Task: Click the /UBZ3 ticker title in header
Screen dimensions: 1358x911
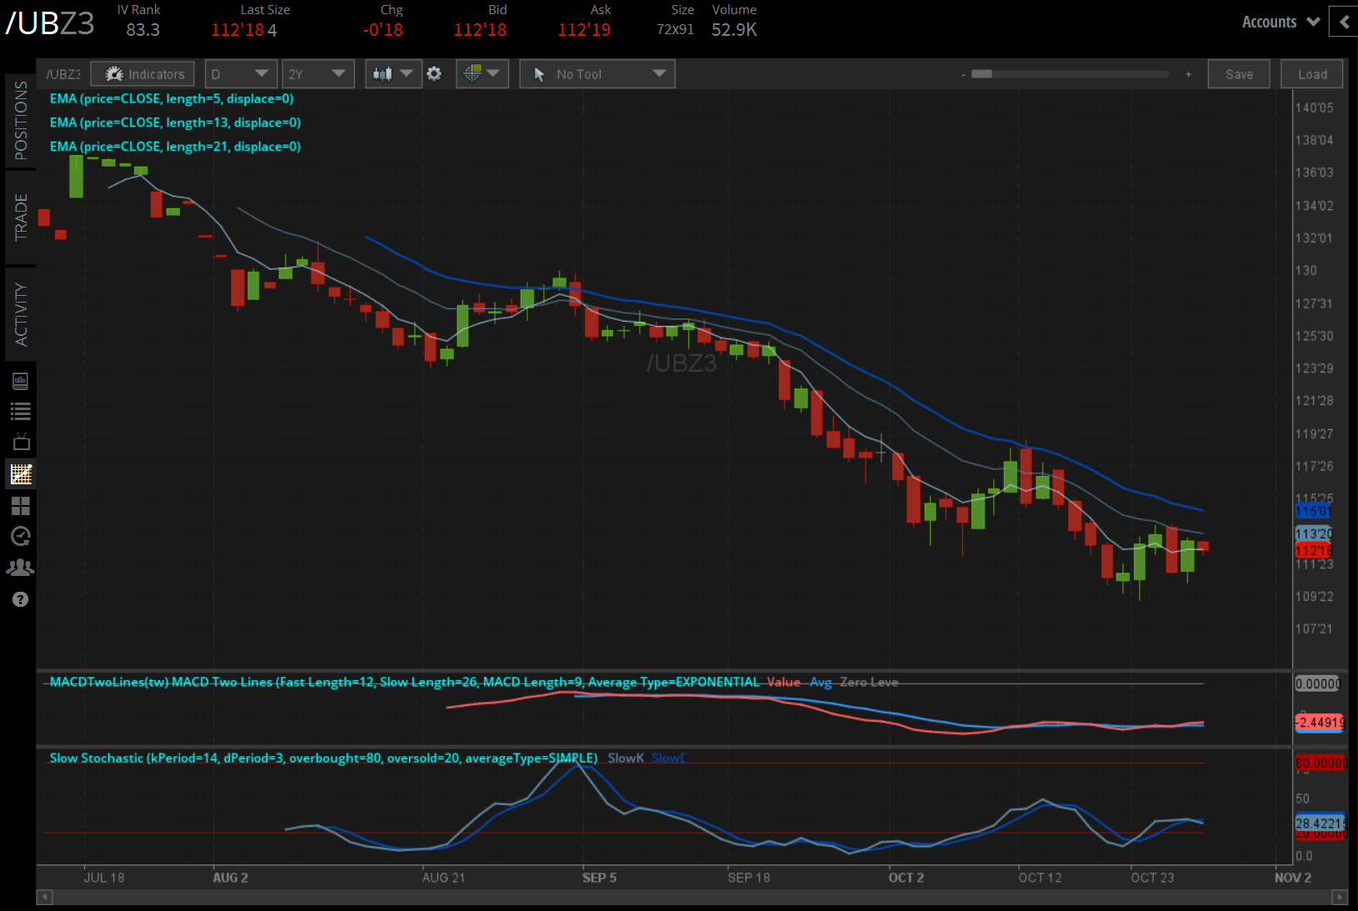Action: click(51, 23)
